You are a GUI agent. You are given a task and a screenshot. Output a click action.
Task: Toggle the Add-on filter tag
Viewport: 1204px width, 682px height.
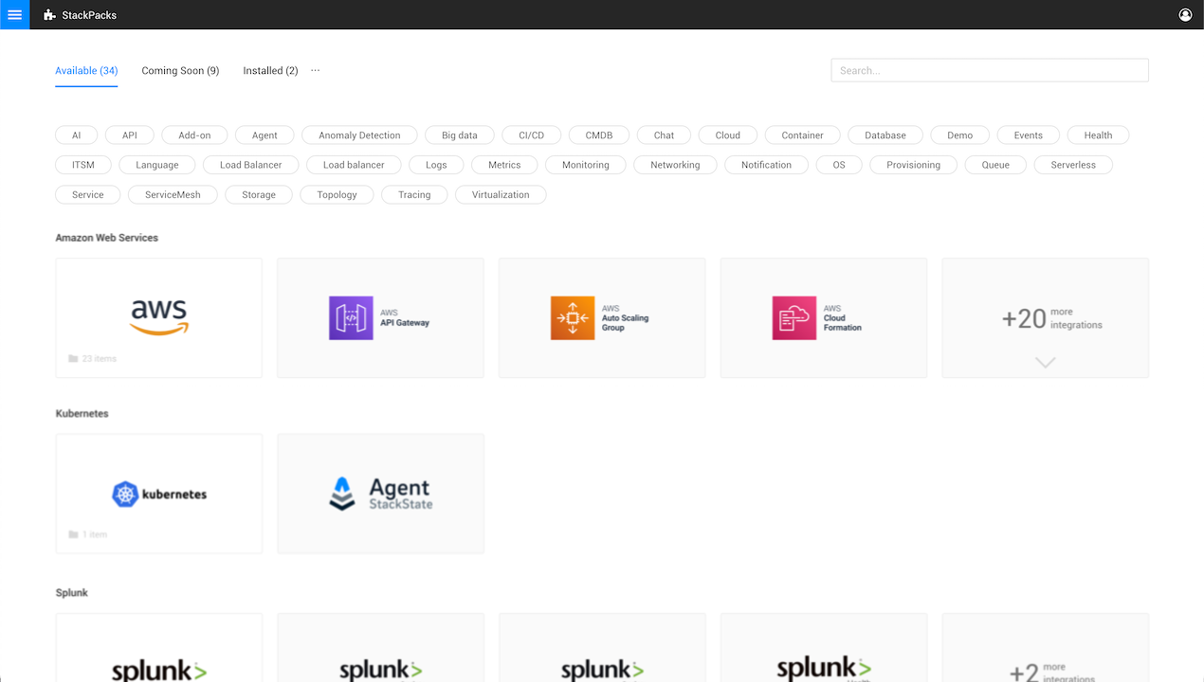tap(194, 135)
